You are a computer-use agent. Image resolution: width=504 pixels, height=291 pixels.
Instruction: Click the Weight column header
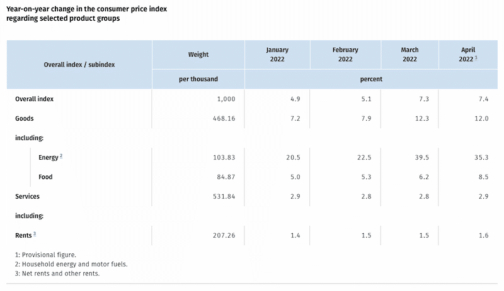click(198, 55)
